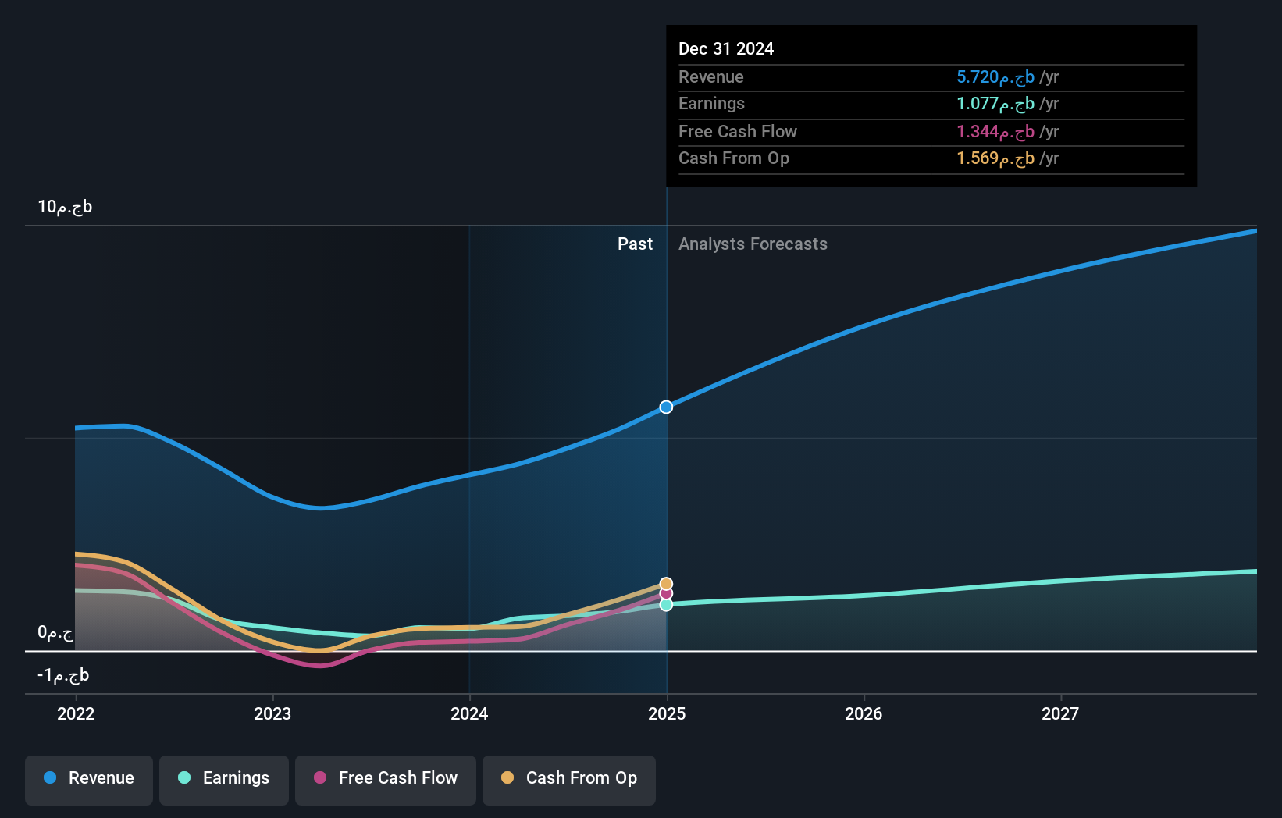The height and width of the screenshot is (818, 1282).
Task: Click the zero y-axis label
Action: (55, 632)
